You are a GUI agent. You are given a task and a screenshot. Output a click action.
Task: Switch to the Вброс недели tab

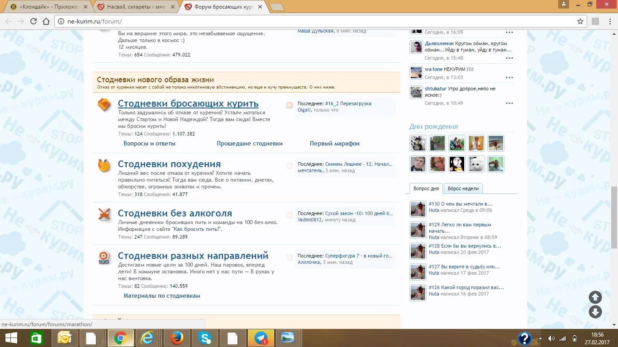click(x=463, y=188)
